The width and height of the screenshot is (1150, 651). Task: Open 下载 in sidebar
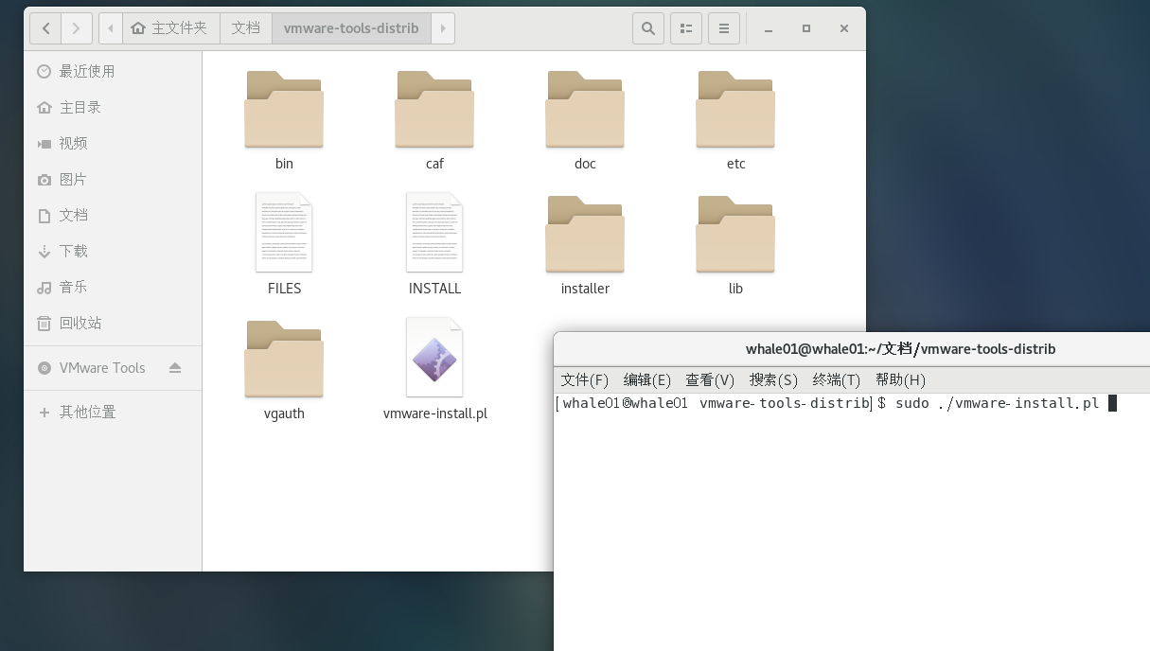tap(113, 252)
